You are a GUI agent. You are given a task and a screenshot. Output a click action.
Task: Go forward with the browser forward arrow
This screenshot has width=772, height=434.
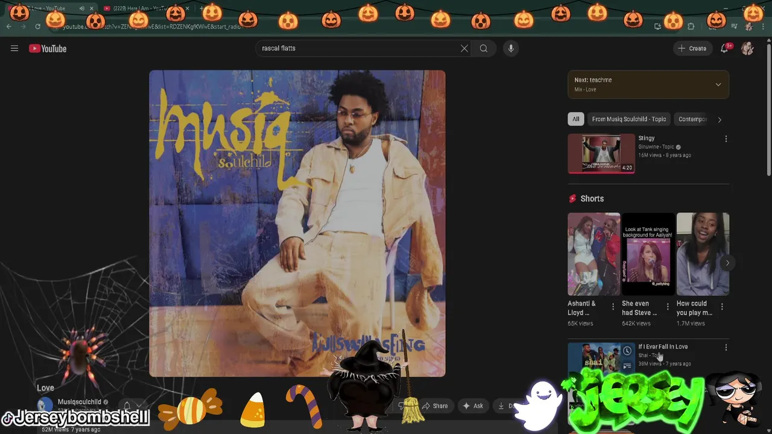click(x=23, y=27)
